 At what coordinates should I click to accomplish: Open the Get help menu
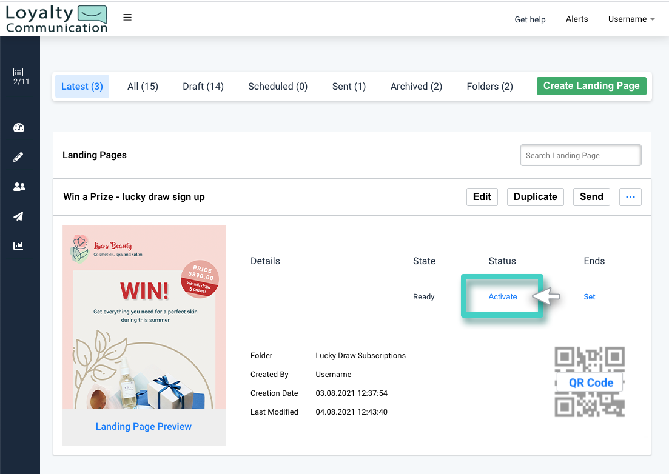tap(529, 19)
